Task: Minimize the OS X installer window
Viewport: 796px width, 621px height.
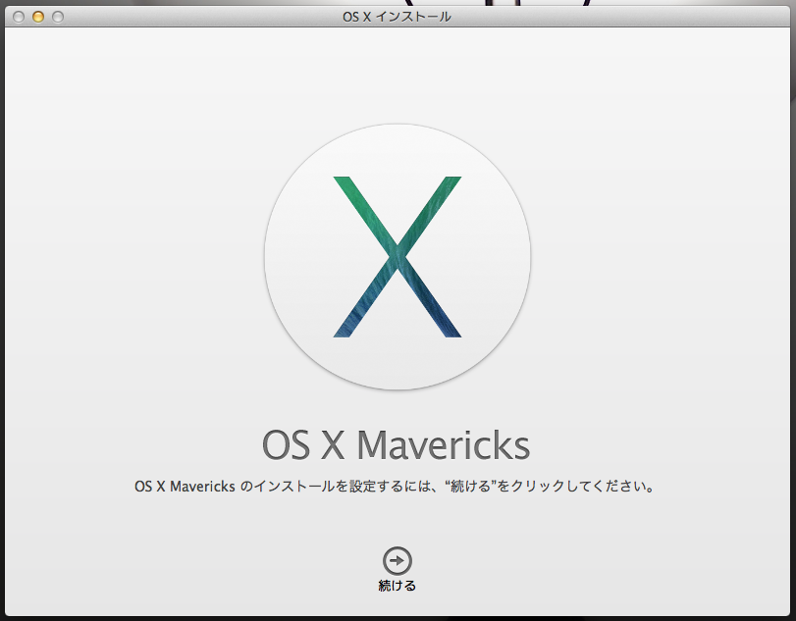Action: point(38,17)
